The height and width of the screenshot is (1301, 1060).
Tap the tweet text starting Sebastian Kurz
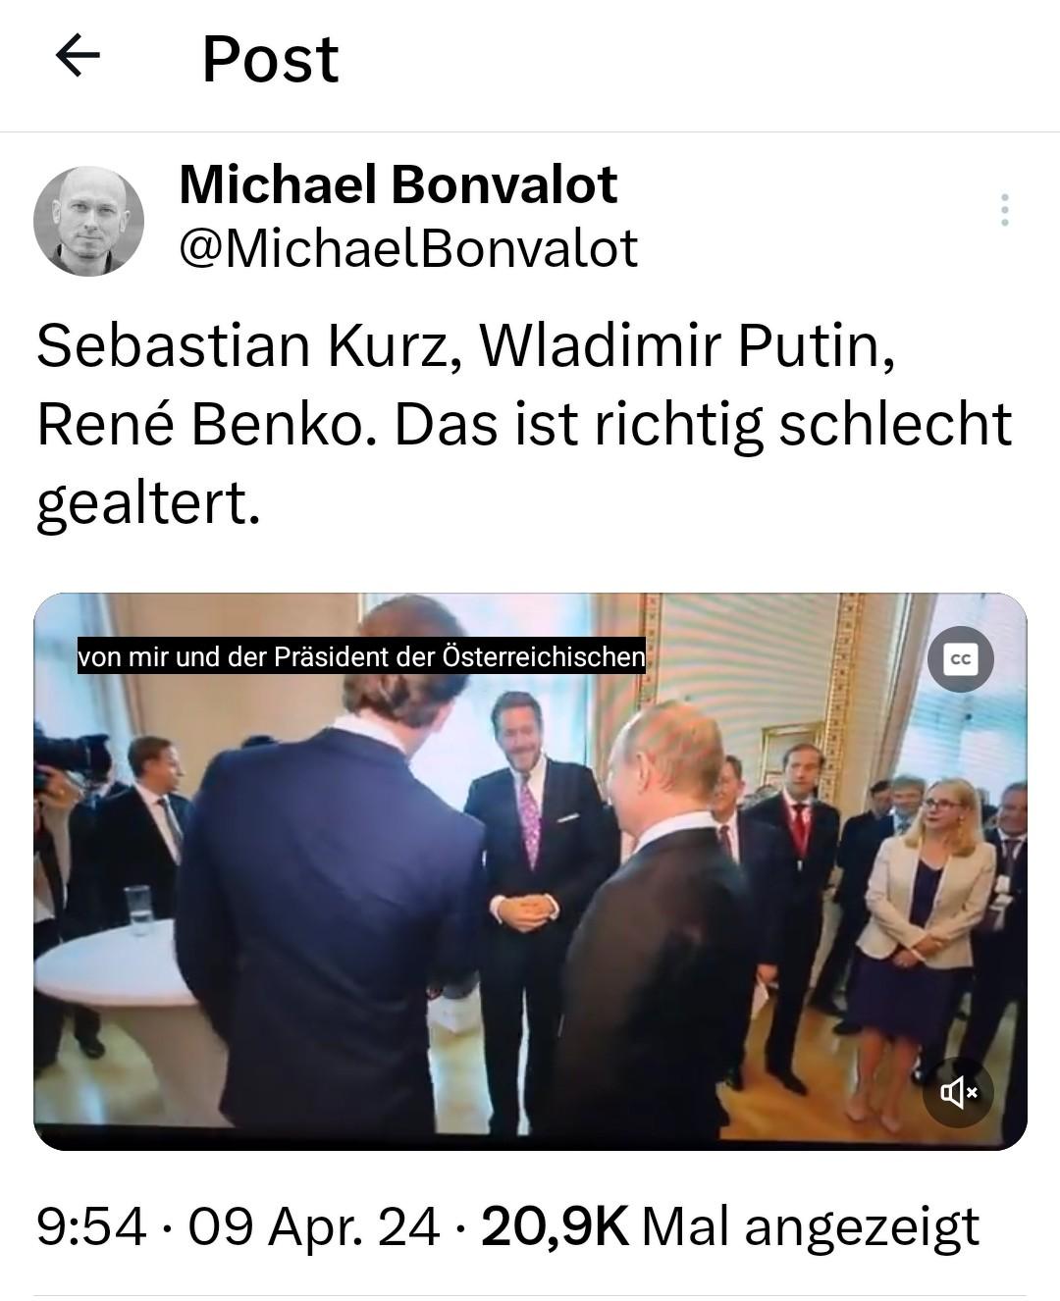524,425
